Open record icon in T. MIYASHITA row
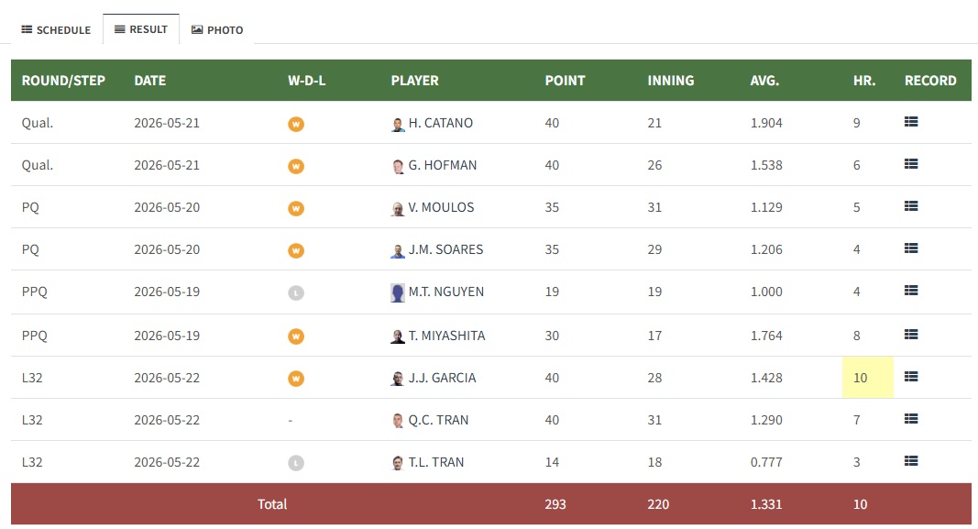The height and width of the screenshot is (529, 978). [x=911, y=335]
